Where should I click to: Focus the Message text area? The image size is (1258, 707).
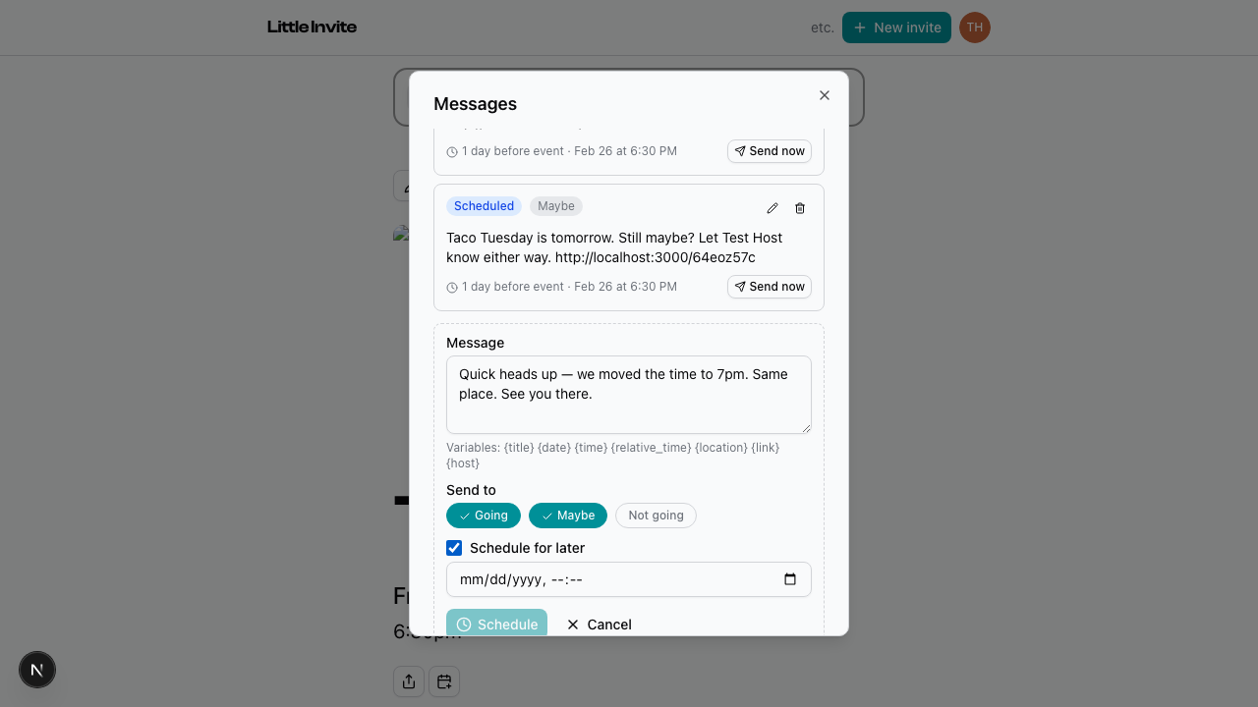click(x=629, y=395)
